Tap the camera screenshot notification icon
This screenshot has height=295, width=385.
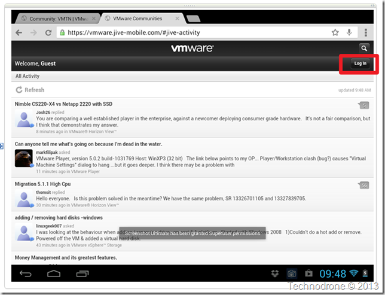pyautogui.click(x=292, y=273)
